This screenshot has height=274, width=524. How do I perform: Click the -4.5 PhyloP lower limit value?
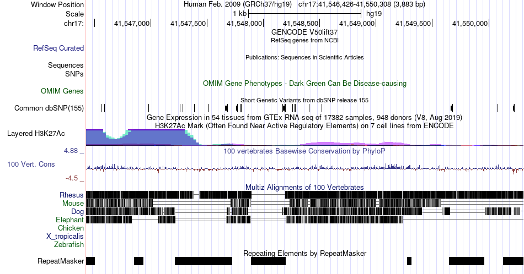tap(72, 178)
